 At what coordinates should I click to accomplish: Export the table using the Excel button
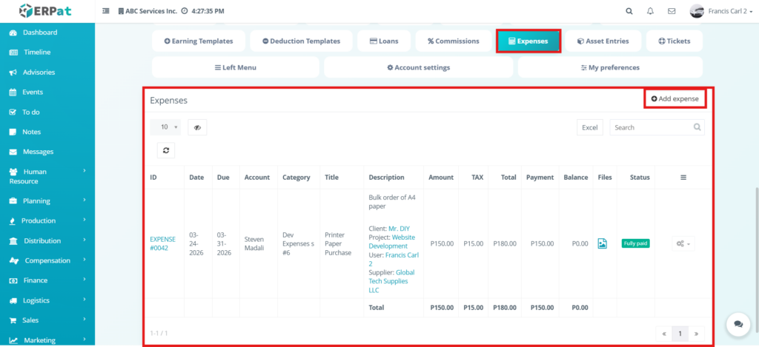coord(589,127)
